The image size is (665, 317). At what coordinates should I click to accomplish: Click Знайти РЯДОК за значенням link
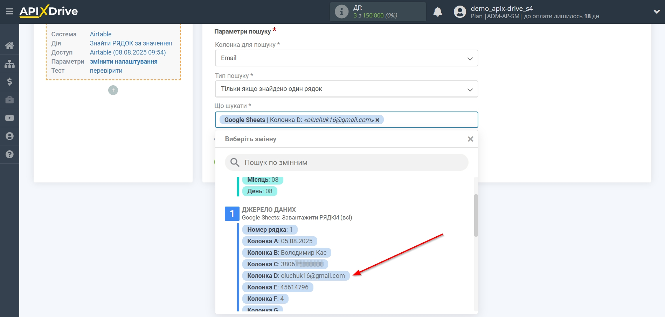coord(131,43)
